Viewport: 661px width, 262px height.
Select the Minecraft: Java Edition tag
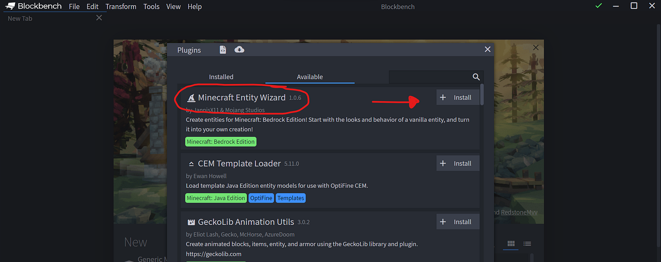(216, 198)
